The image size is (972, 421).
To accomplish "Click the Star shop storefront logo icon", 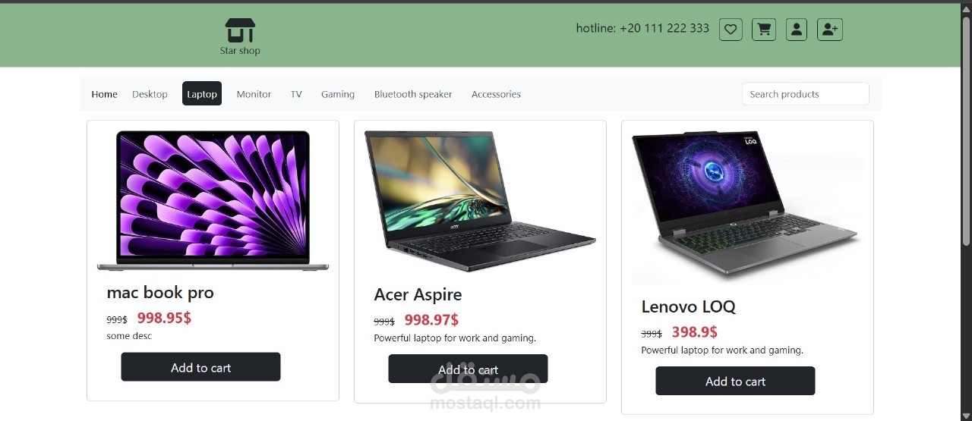I will pyautogui.click(x=240, y=30).
